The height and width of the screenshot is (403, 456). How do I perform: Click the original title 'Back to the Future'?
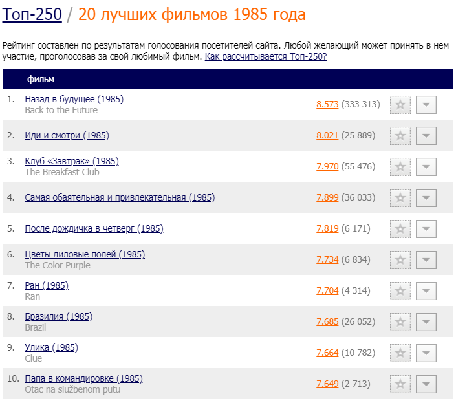[x=61, y=110]
